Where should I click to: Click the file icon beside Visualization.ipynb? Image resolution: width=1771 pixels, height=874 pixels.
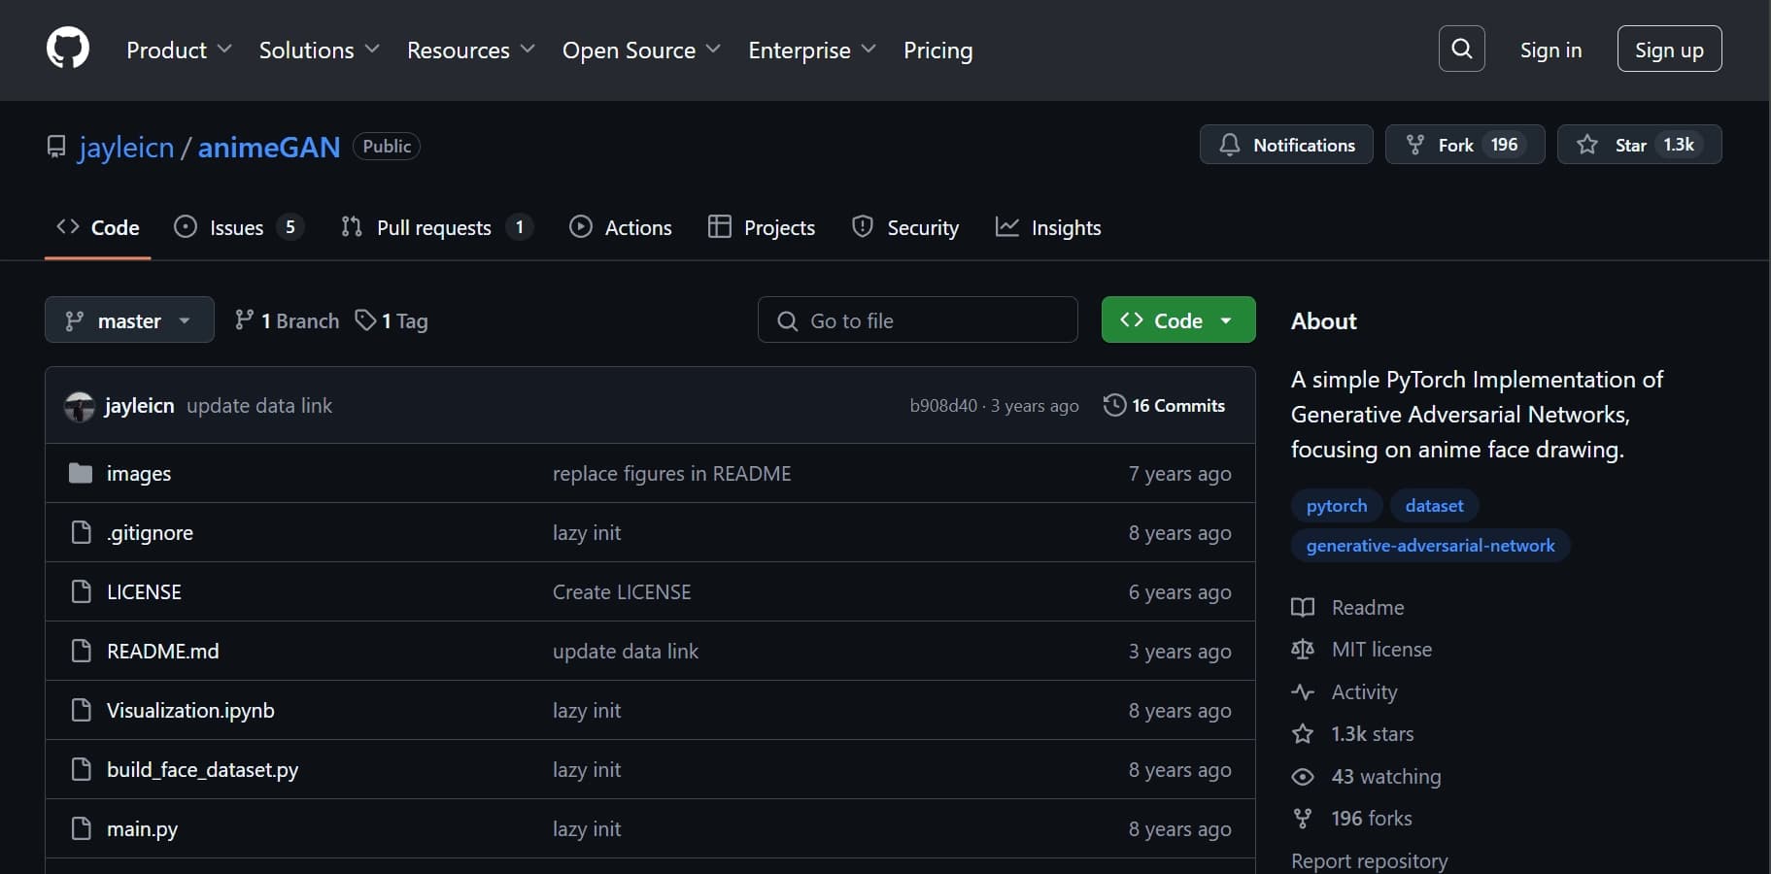click(x=82, y=710)
